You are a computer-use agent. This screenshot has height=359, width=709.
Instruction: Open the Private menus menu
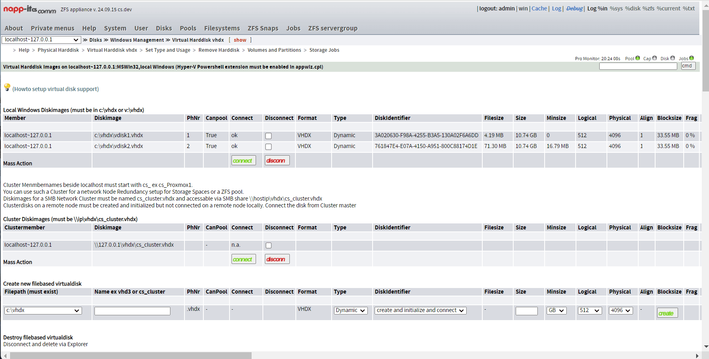(53, 28)
